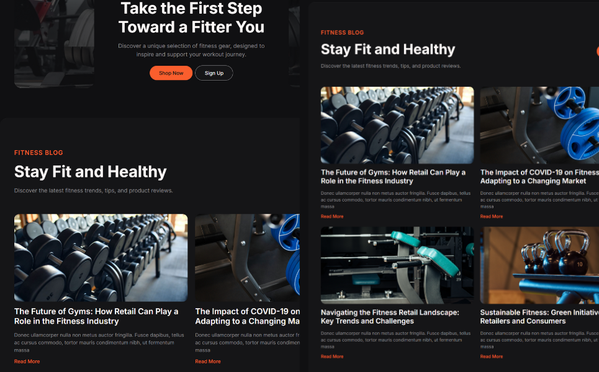Follow Read More under Future of Gyms in right mockup
The height and width of the screenshot is (372, 599).
pos(332,216)
